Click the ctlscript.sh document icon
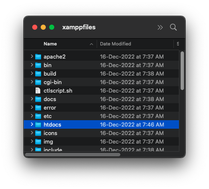209x189 pixels. click(38, 90)
